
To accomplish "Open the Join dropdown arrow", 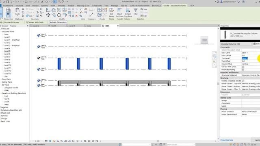I will (x=34, y=16).
